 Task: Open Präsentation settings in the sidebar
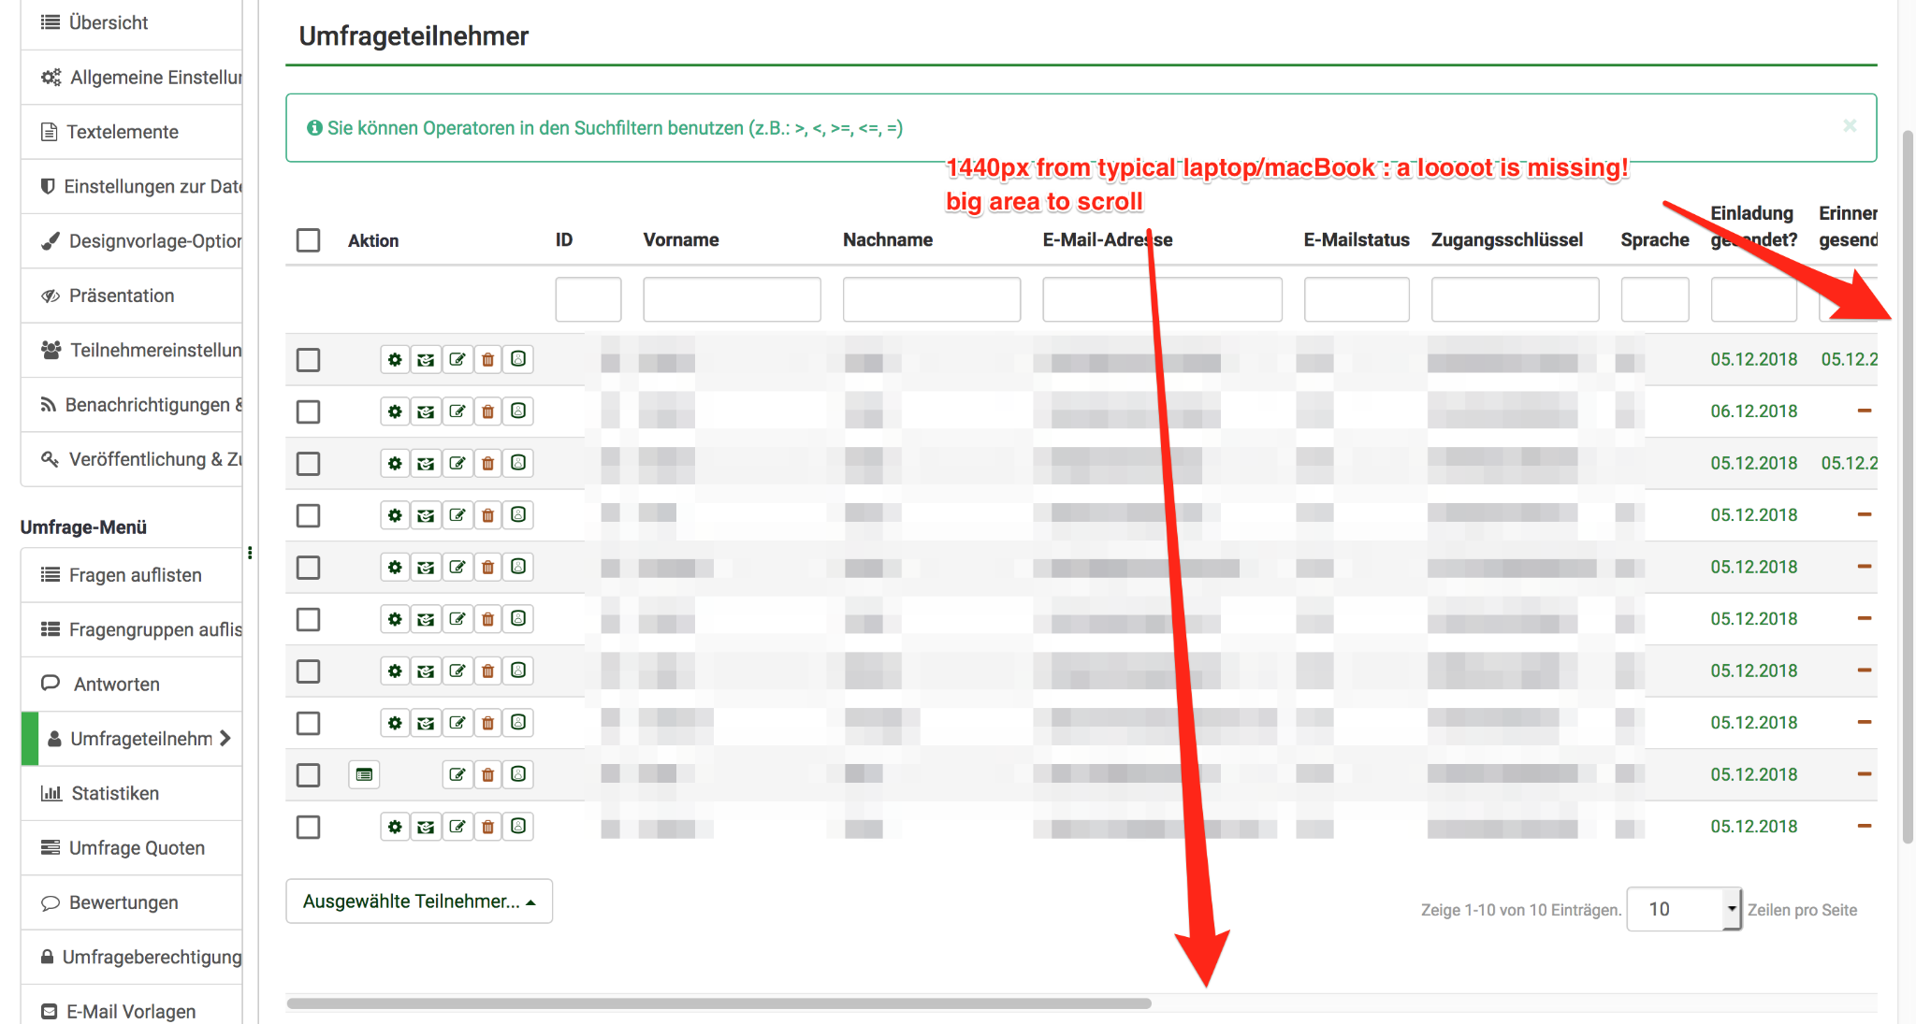coord(131,296)
